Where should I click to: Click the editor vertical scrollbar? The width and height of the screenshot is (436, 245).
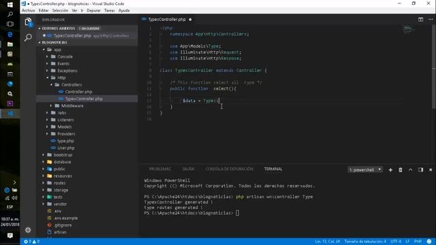[434, 67]
